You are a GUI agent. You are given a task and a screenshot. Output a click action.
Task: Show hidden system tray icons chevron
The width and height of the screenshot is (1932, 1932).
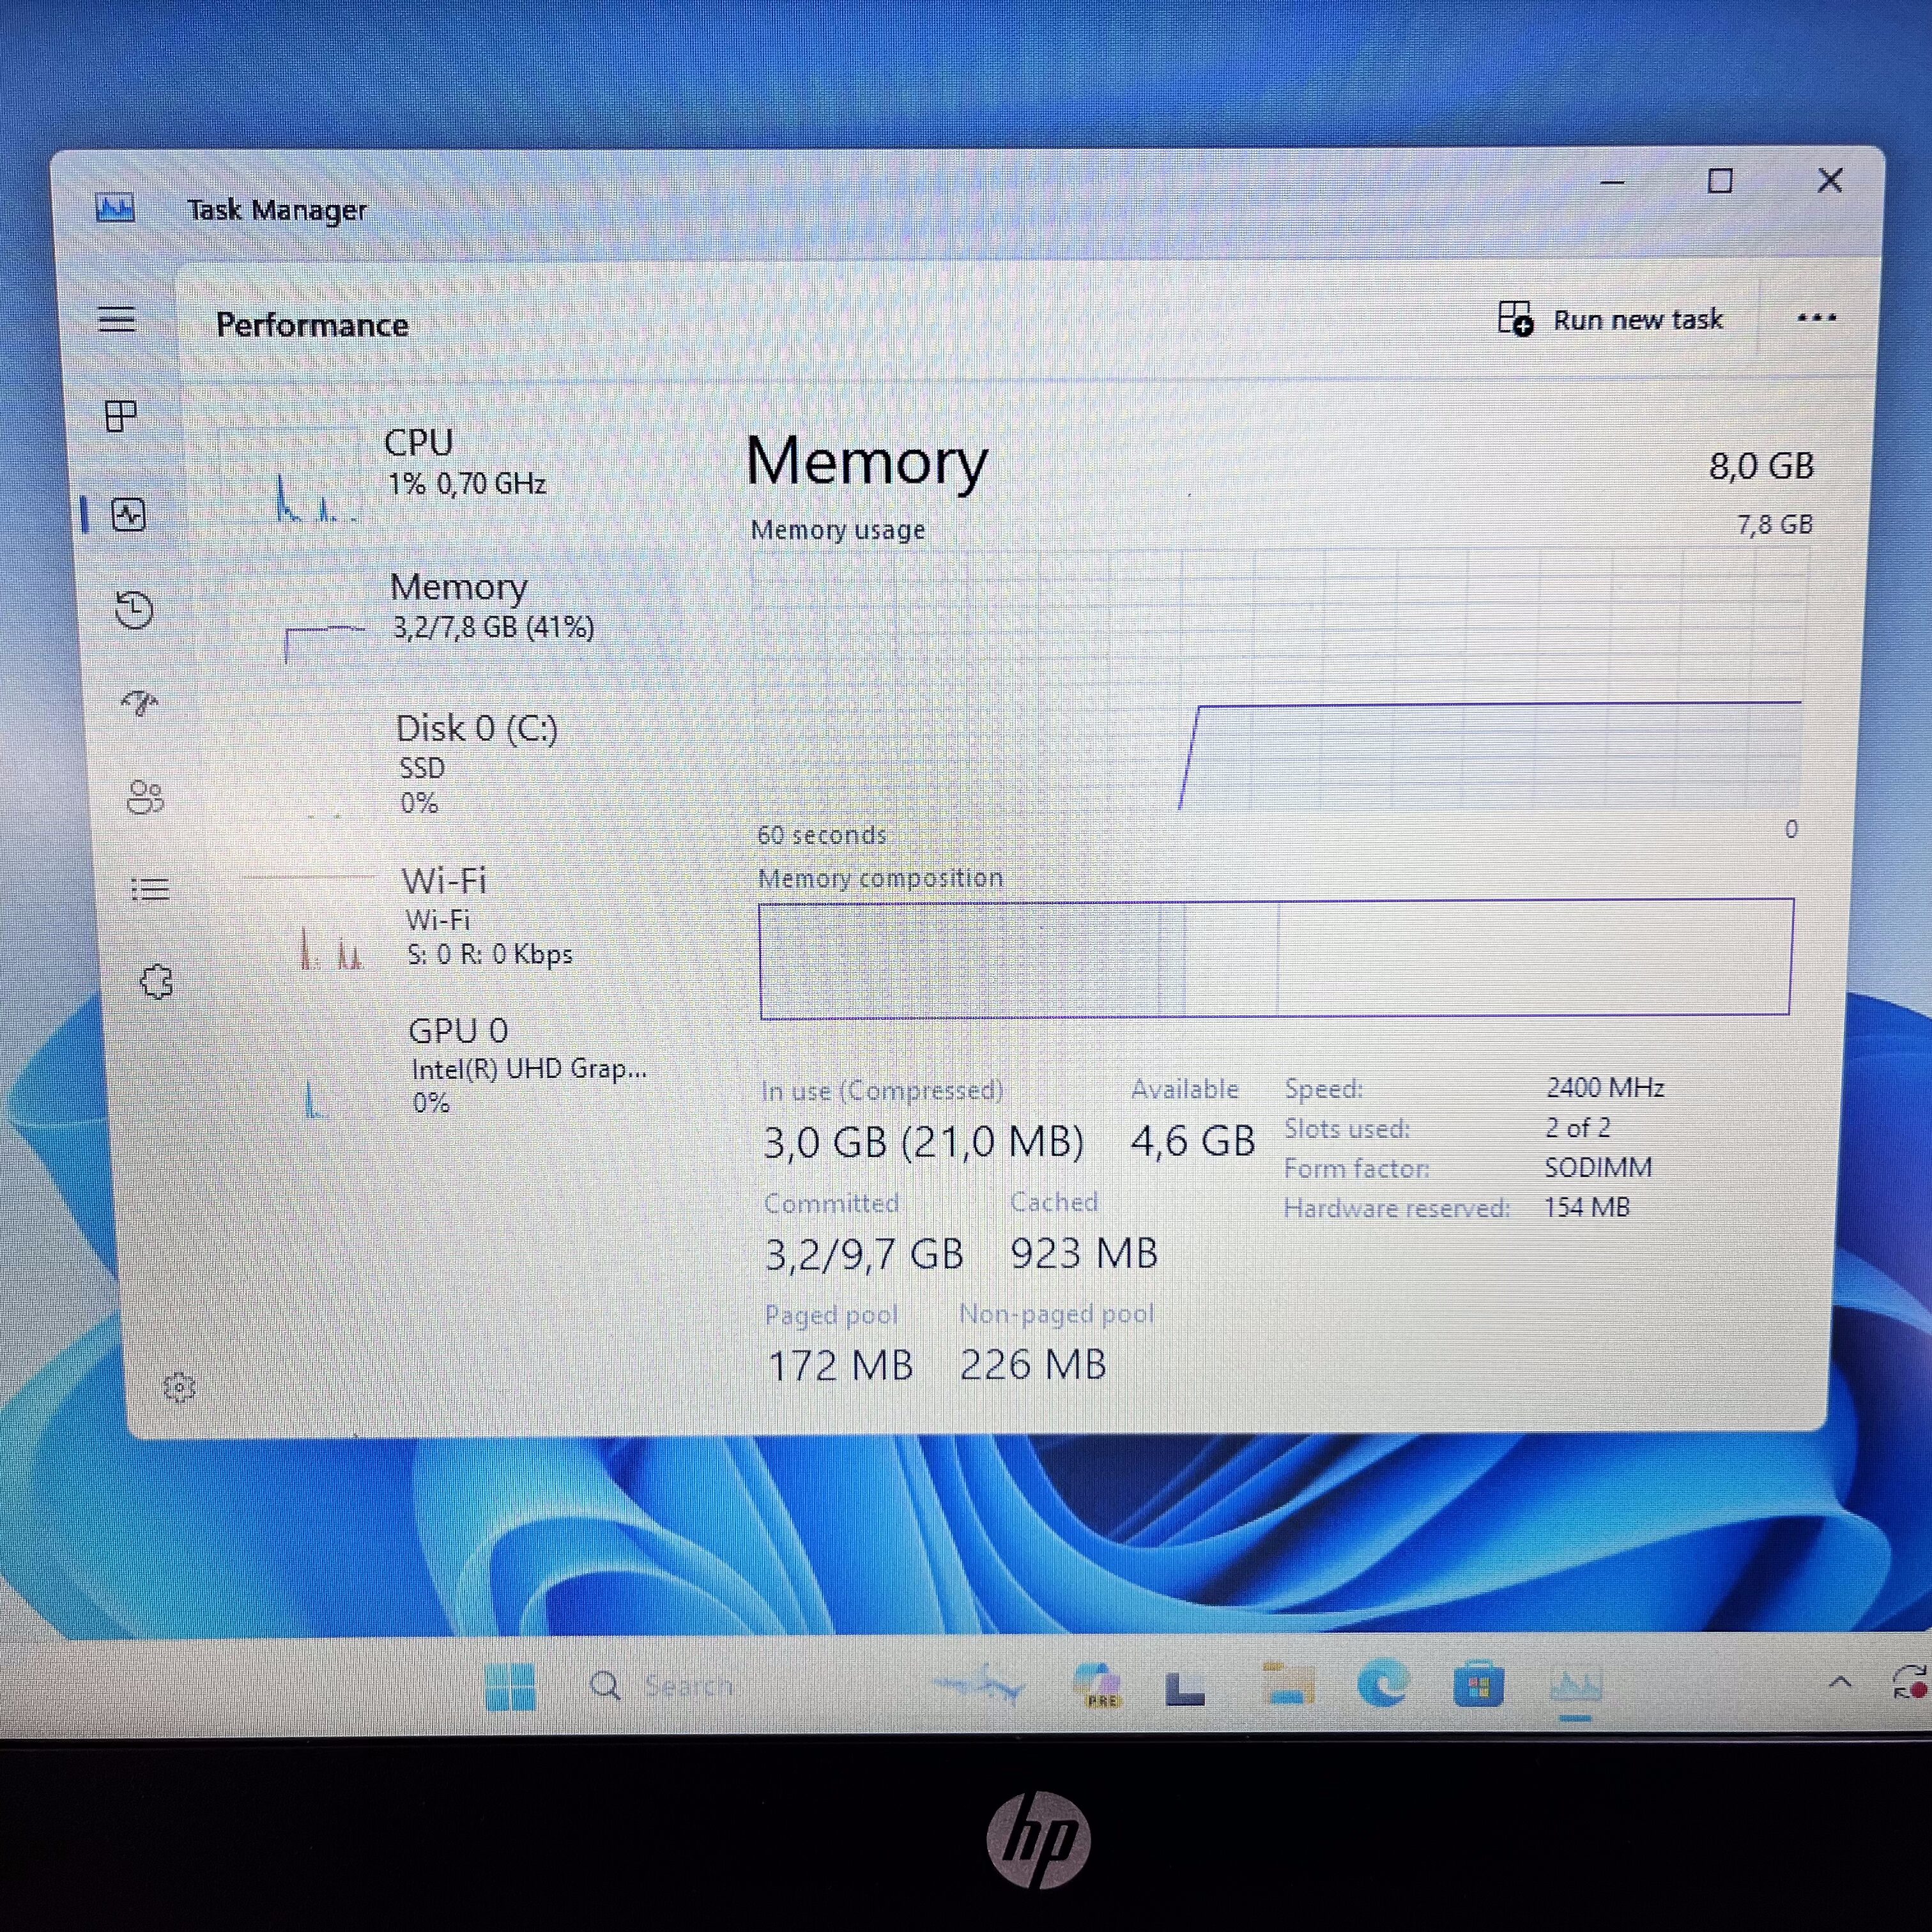1839,1682
